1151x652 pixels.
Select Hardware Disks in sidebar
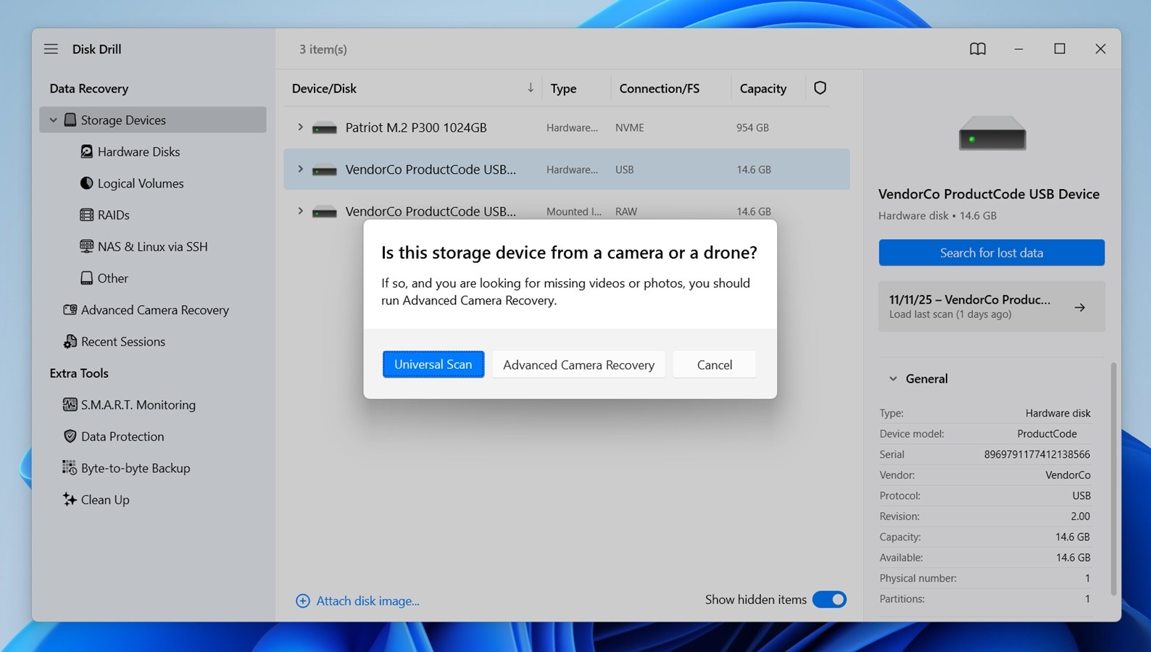coord(138,151)
